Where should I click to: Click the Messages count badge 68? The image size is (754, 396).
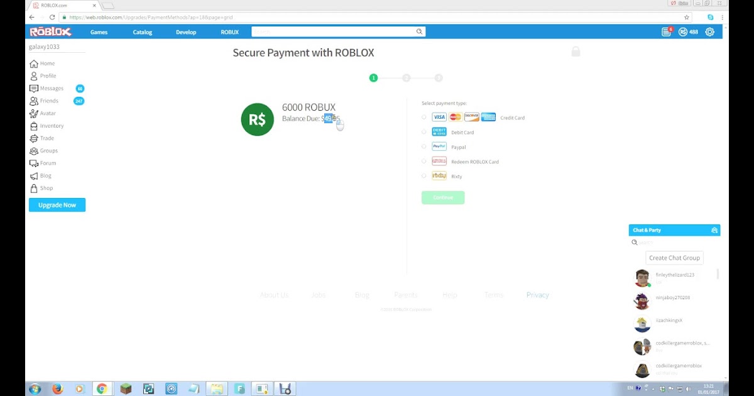tap(80, 89)
